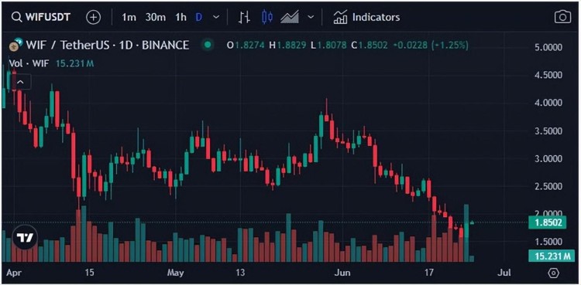Image resolution: width=581 pixels, height=285 pixels.
Task: Select the 1m timeframe
Action: [x=129, y=17]
